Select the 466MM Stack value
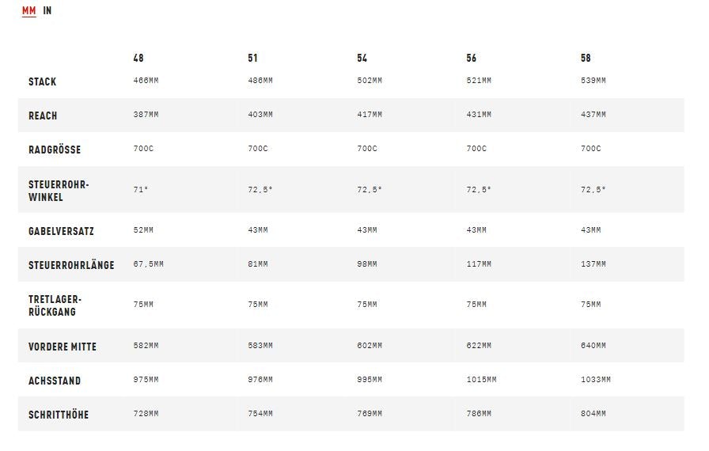Viewport: 709px width, 451px height. pyautogui.click(x=146, y=81)
